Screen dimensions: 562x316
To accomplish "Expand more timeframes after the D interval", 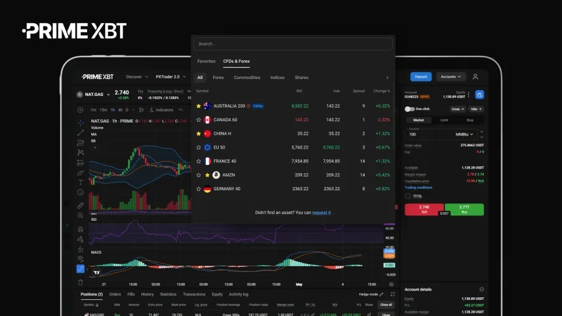I will pos(133,110).
